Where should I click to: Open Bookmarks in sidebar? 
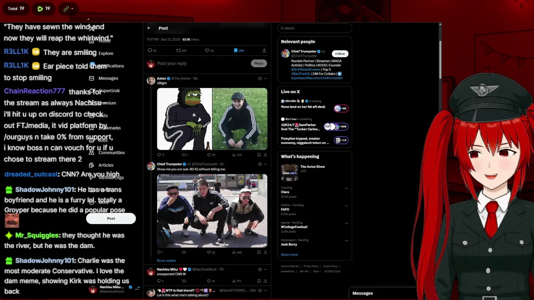coord(105,128)
